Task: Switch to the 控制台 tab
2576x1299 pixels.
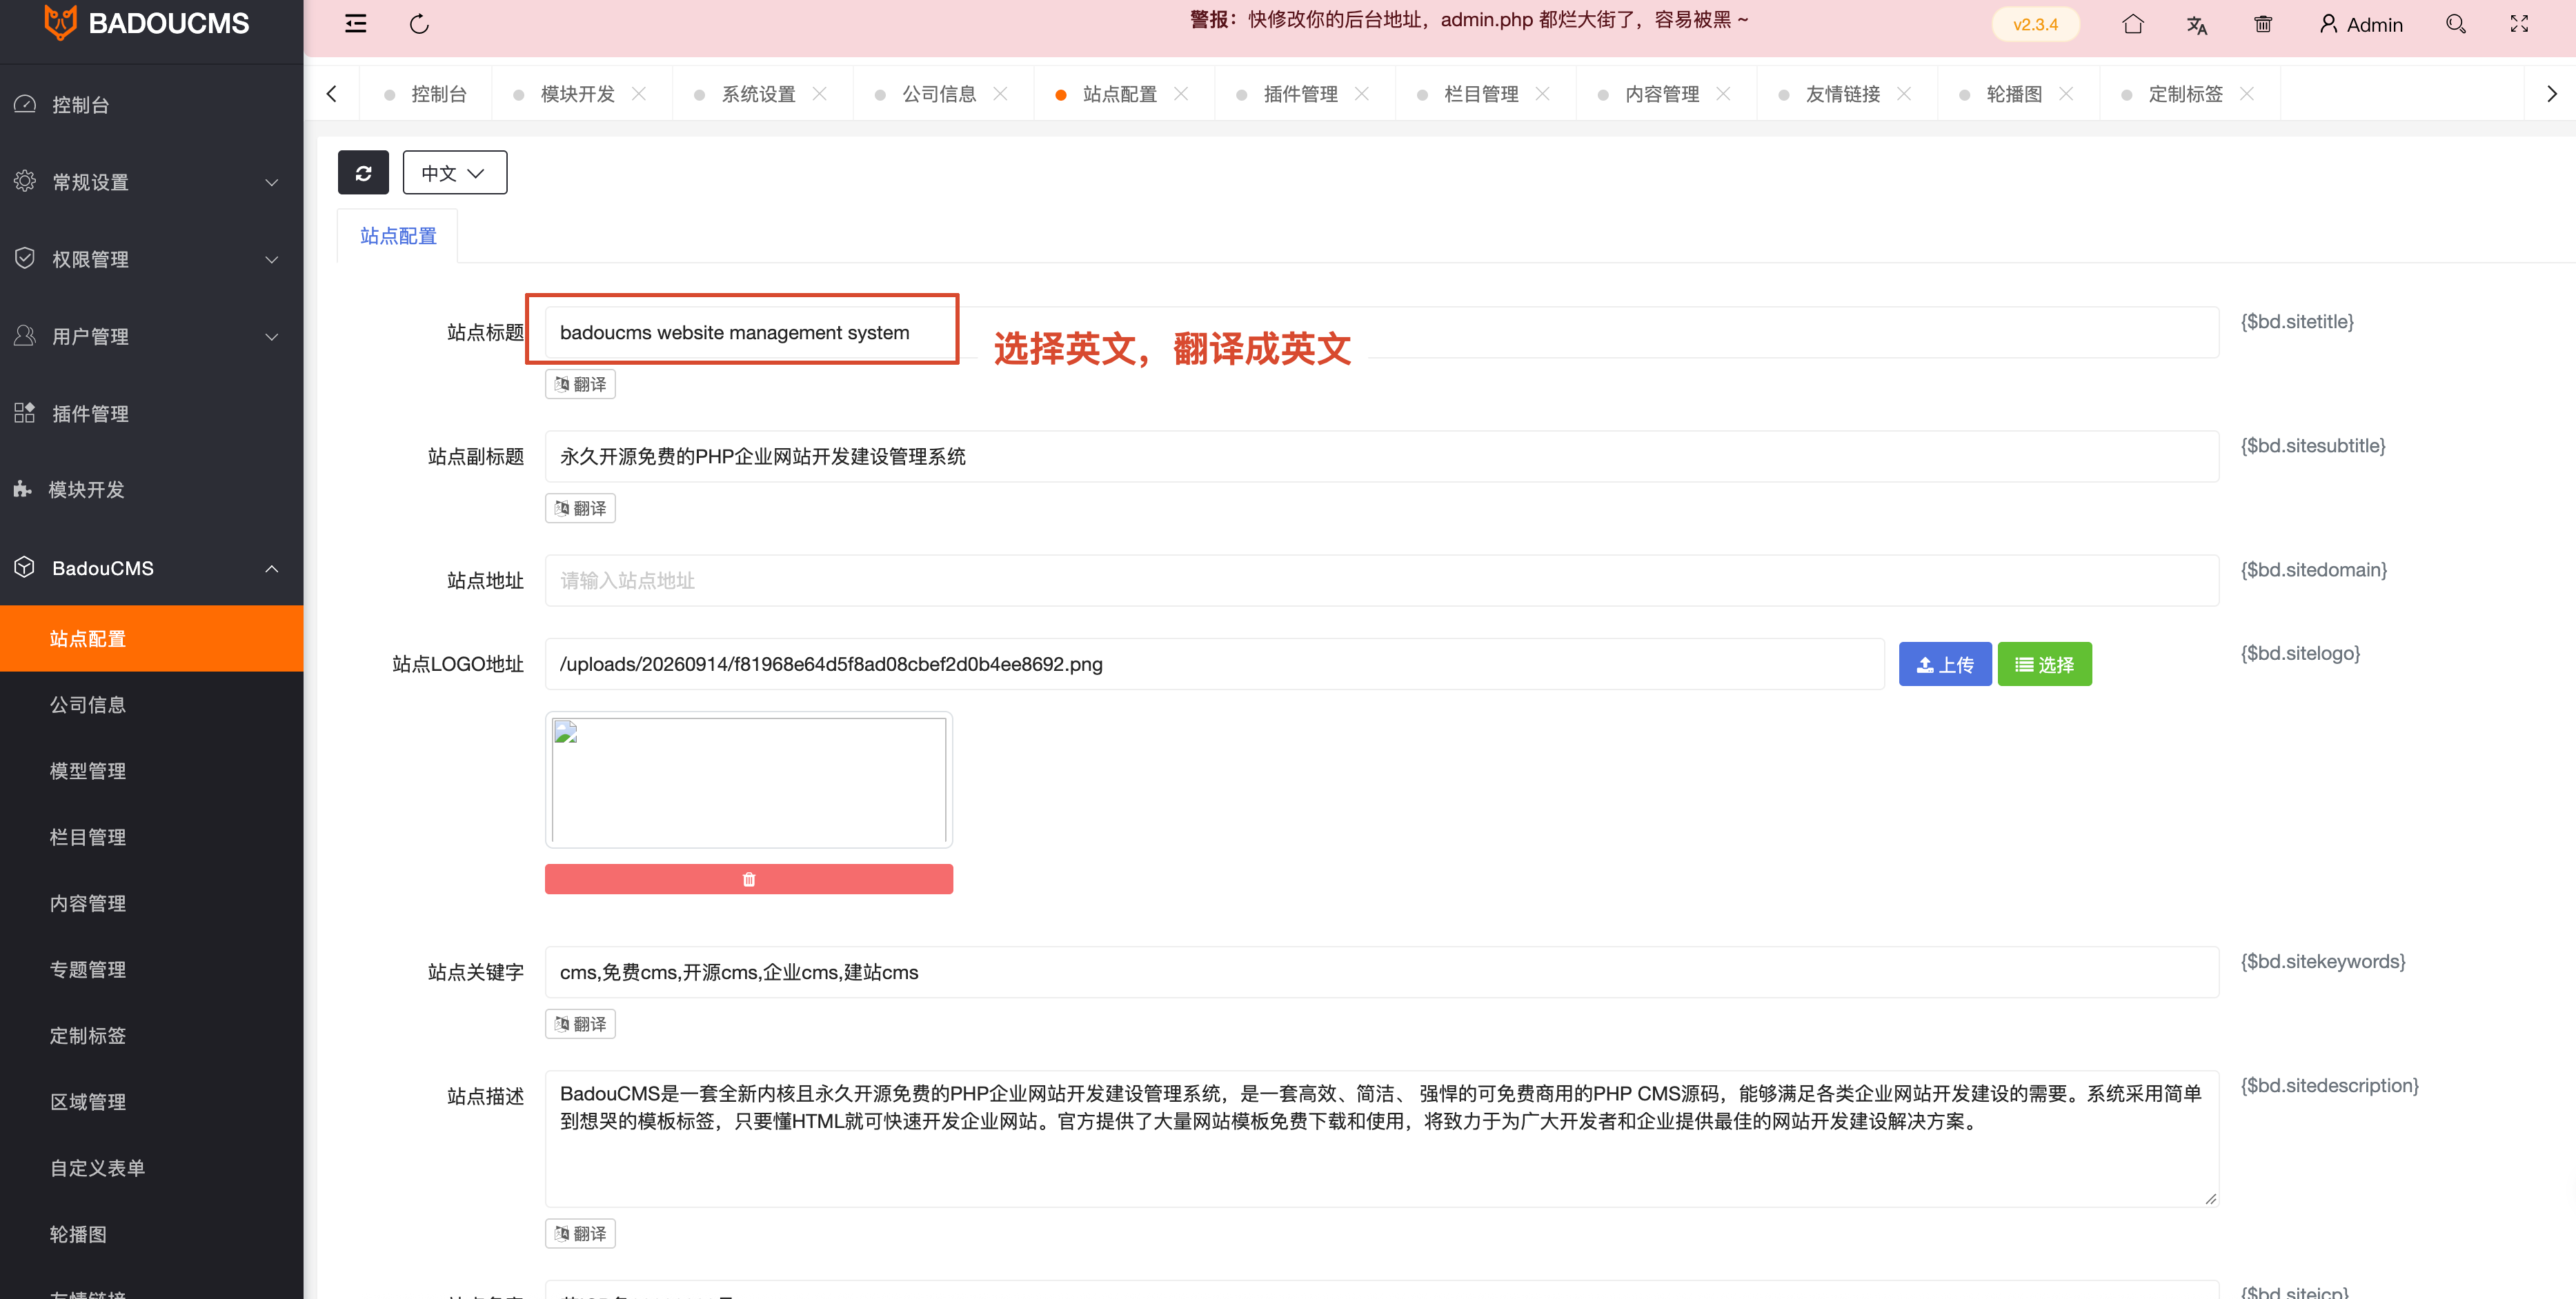Action: coord(425,94)
